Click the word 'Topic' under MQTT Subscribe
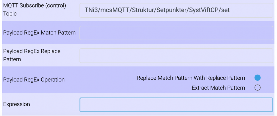Viewport: 277px width, 116px height. [10, 14]
